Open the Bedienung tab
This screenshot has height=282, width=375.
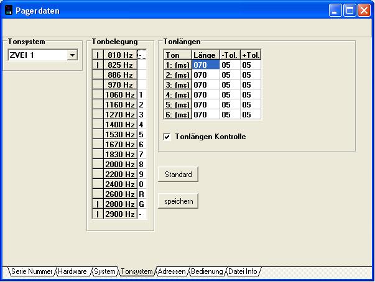pos(207,271)
